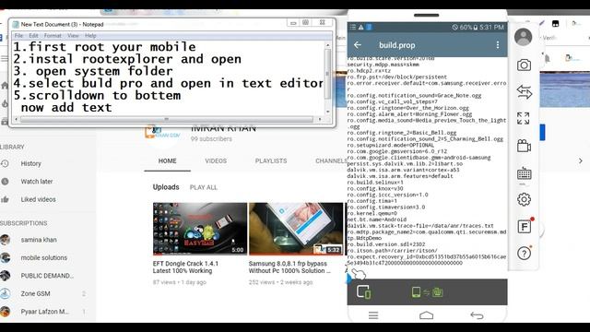Click the ro.config.knox=v30 line
The width and height of the screenshot is (590, 332).
[375, 188]
